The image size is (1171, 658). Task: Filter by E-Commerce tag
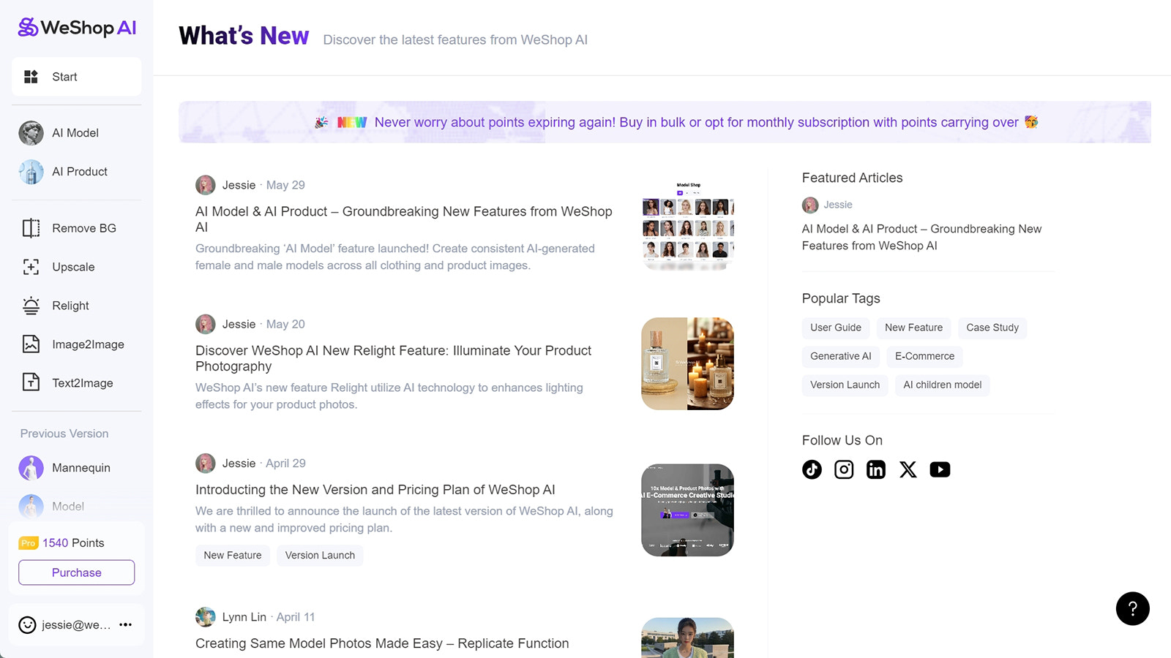(925, 356)
